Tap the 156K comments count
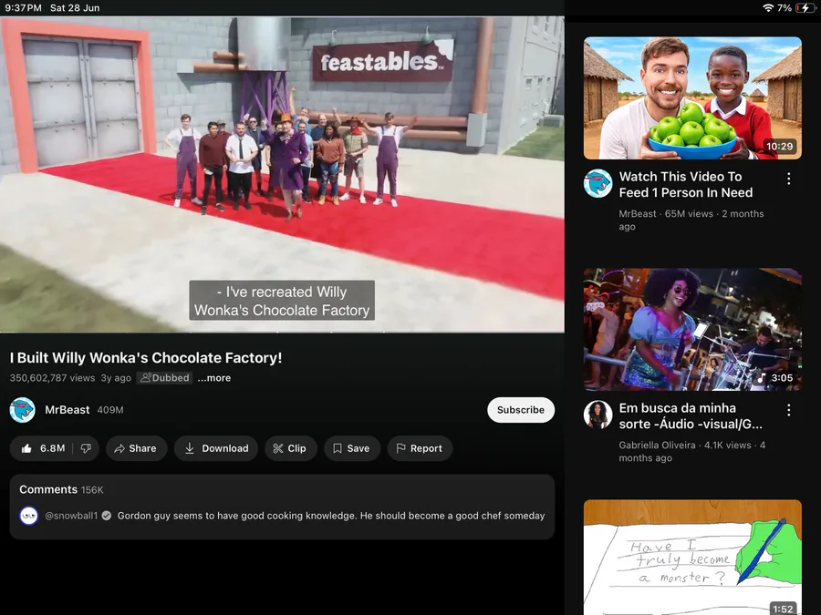The height and width of the screenshot is (615, 821). tap(92, 490)
